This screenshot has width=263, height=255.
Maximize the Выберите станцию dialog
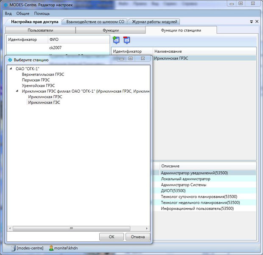tap(131, 59)
